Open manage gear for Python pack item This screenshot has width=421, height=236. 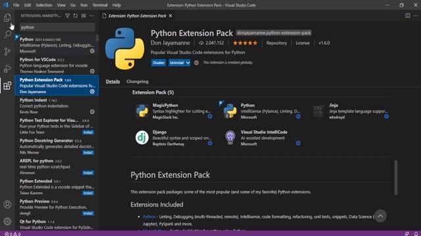pyautogui.click(x=298, y=117)
